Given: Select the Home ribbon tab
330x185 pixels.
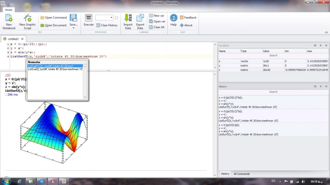Looking at the screenshot, I should coord(9,10).
